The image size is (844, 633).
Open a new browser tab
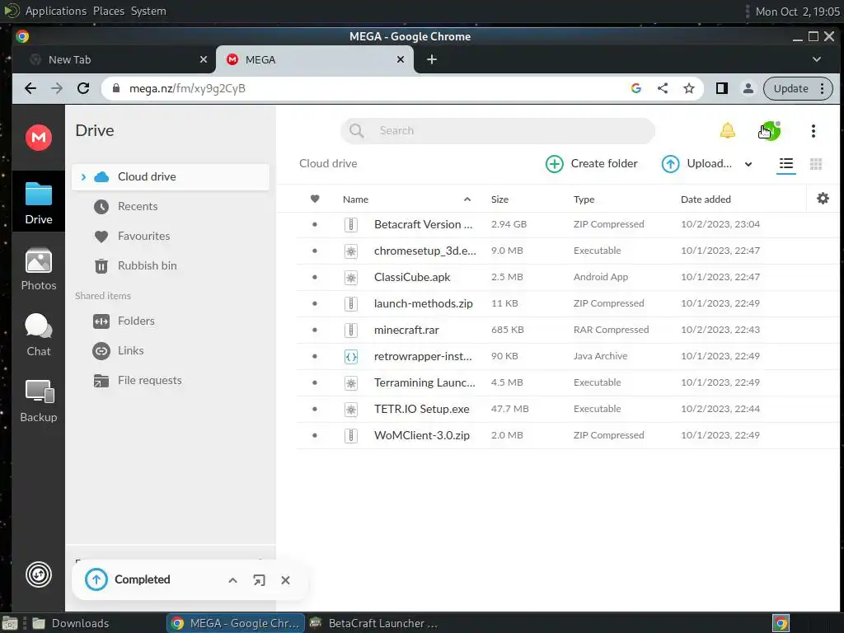(432, 59)
